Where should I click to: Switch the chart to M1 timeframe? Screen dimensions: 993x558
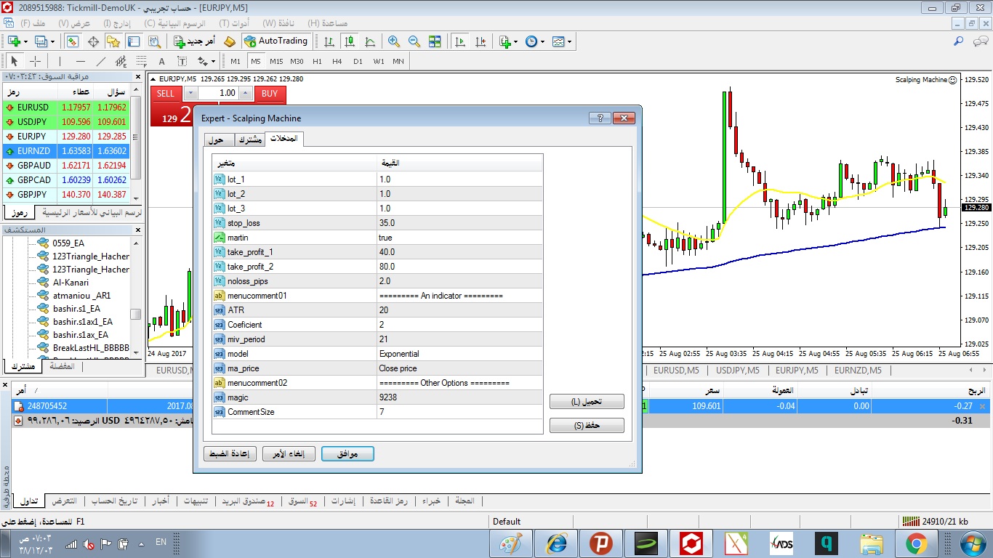click(236, 61)
